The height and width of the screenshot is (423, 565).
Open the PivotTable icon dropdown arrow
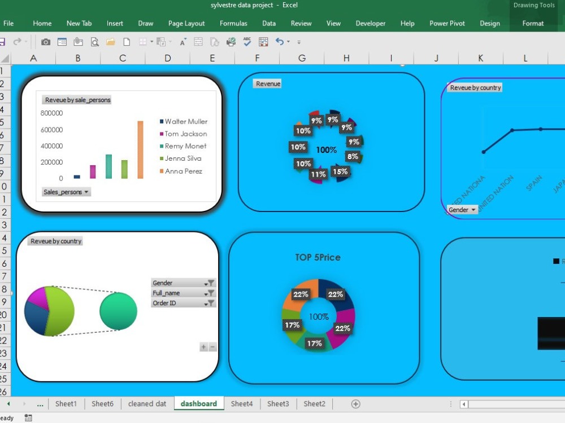click(170, 42)
